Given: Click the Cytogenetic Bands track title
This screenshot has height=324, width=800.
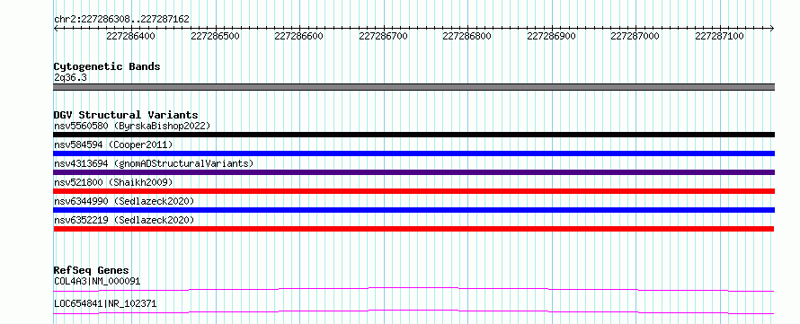Looking at the screenshot, I should click(x=107, y=66).
